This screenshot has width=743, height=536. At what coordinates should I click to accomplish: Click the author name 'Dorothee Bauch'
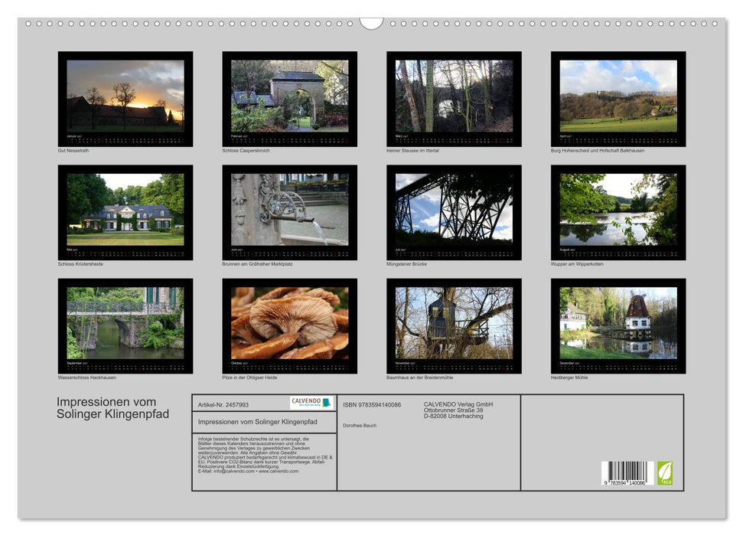pos(360,426)
